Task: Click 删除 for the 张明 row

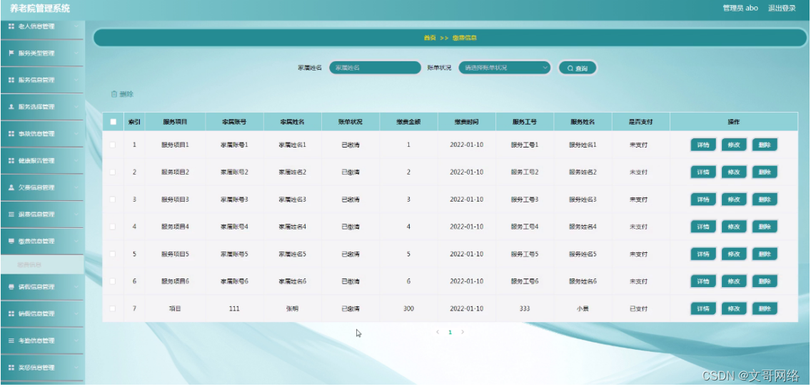Action: pos(765,308)
